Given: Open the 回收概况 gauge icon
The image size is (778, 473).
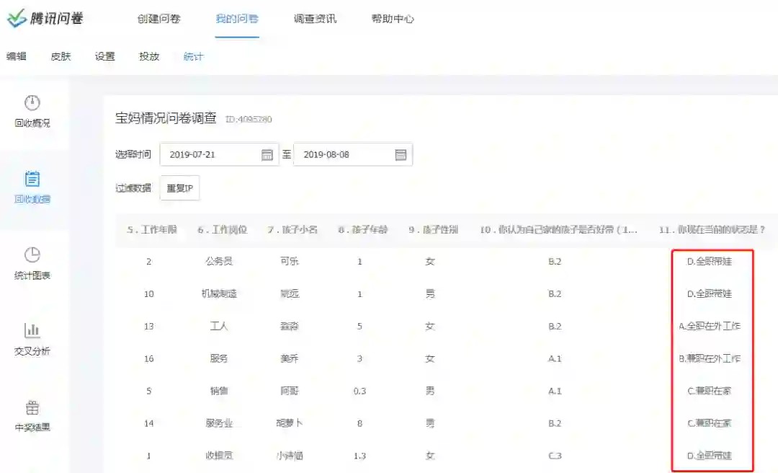Looking at the screenshot, I should click(x=32, y=103).
